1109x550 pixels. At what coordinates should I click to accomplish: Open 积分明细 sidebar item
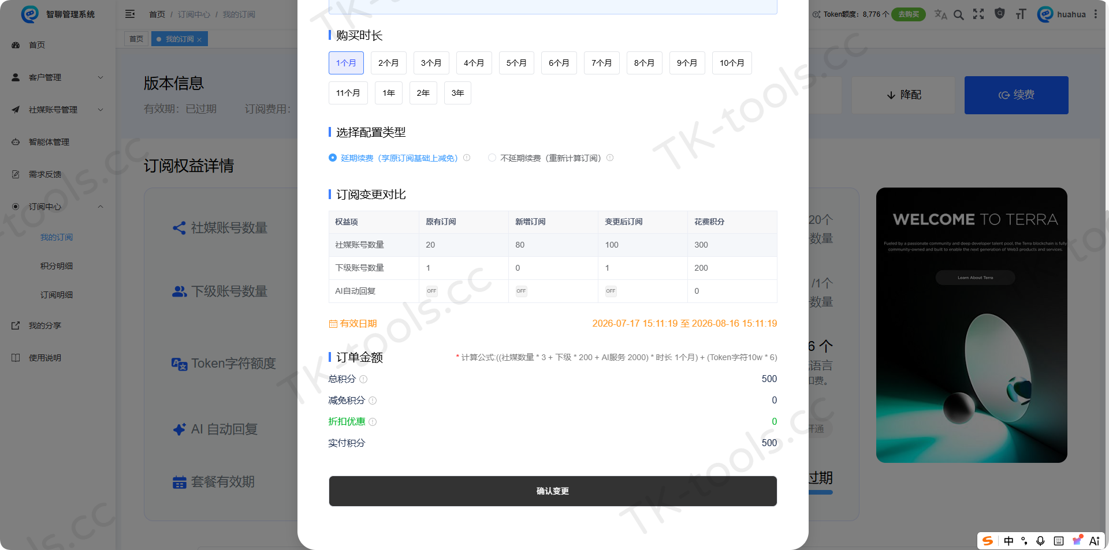point(57,266)
